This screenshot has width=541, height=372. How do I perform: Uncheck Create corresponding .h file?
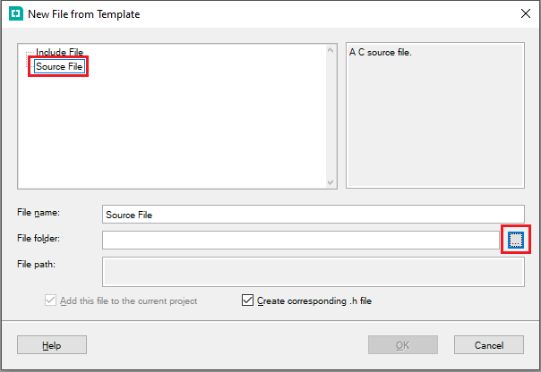point(247,300)
